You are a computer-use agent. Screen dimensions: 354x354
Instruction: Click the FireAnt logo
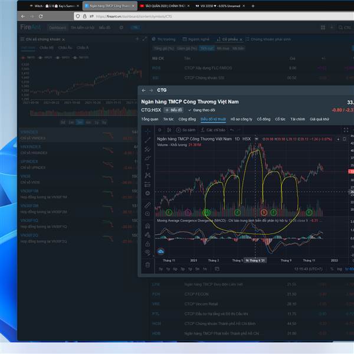(30, 27)
